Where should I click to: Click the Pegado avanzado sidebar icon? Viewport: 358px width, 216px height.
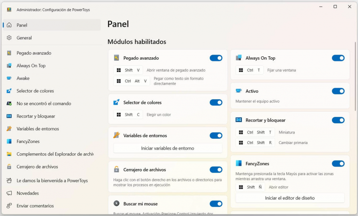click(x=9, y=53)
